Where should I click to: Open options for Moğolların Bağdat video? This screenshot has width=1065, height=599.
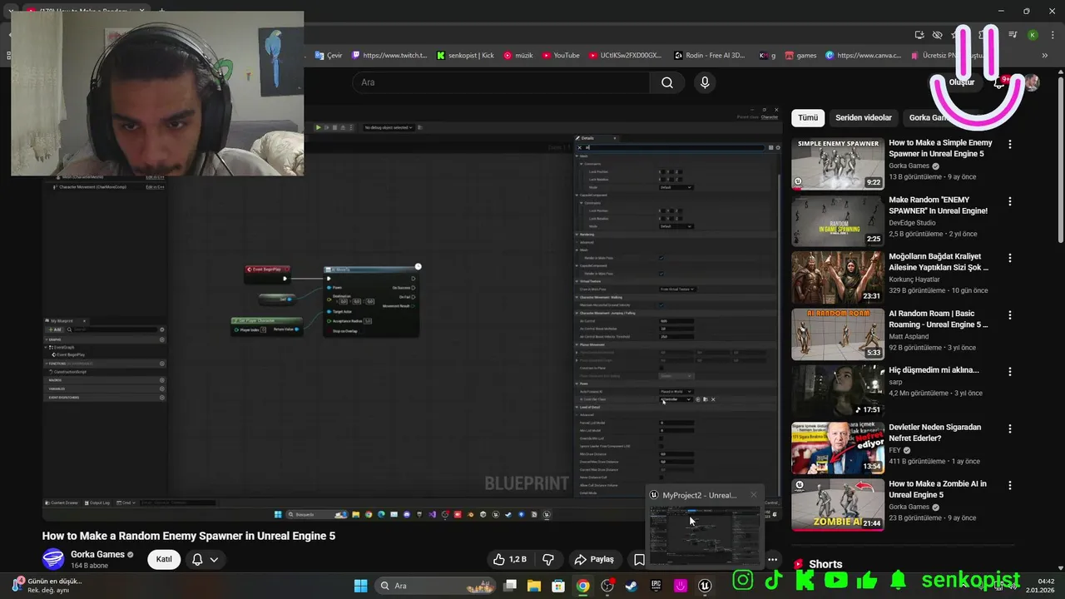tap(1010, 258)
